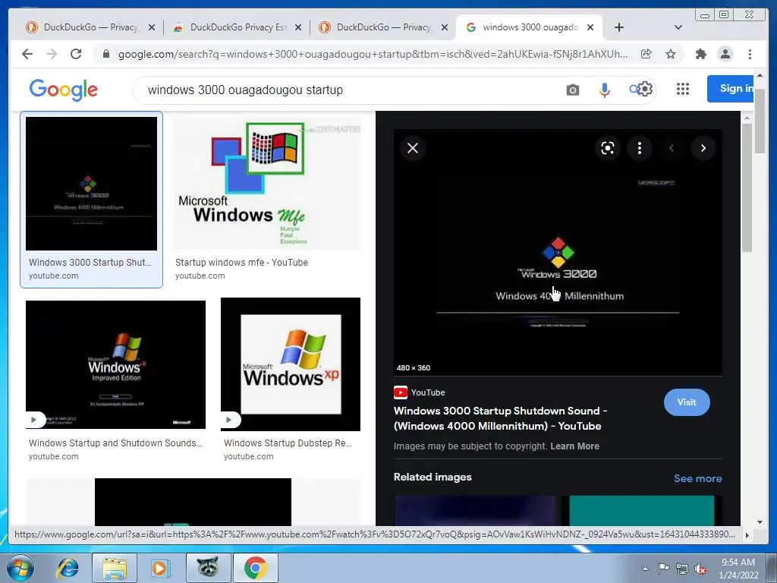
Task: Click 'Windows Startup Dubstep Re...' title
Action: (x=288, y=443)
